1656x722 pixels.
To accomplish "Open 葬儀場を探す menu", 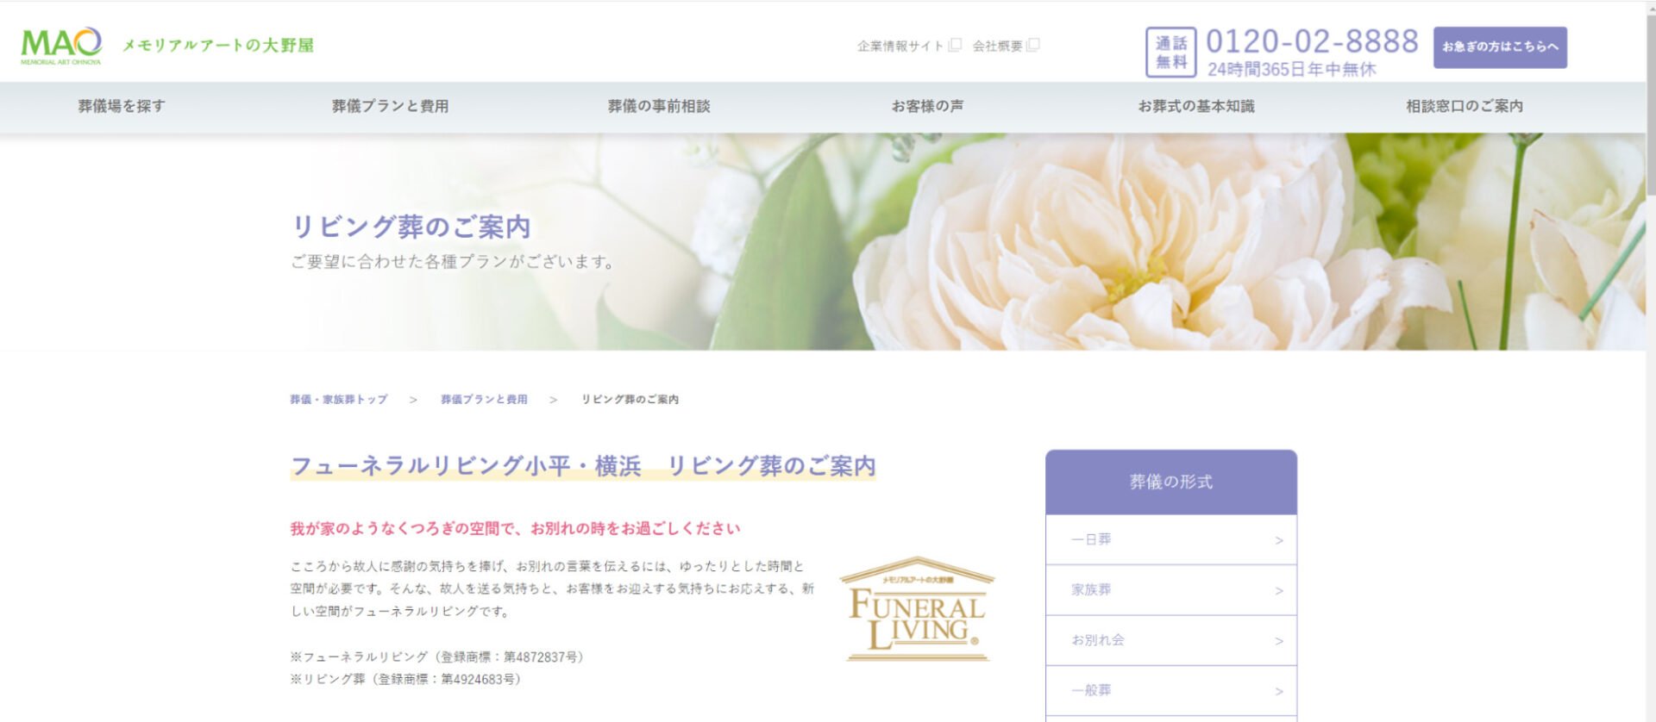I will click(x=122, y=106).
